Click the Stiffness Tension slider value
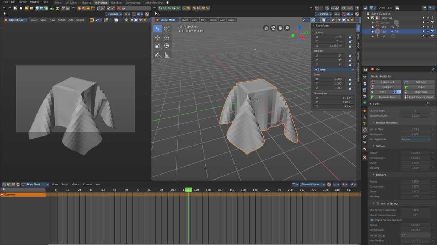Image resolution: width=437 pixels, height=245 pixels. pos(416,153)
